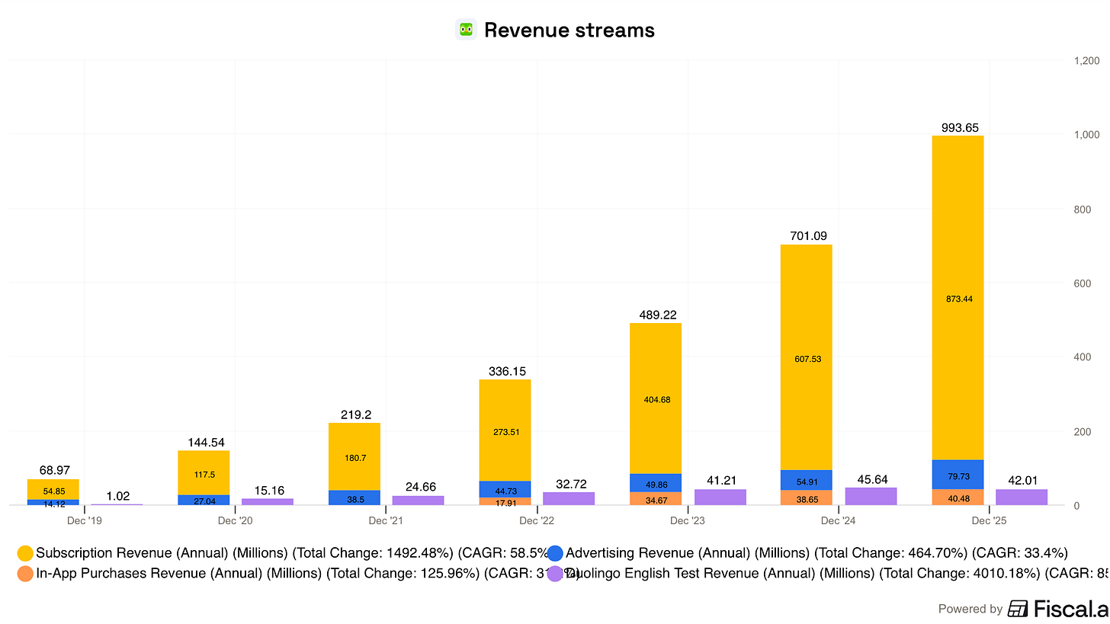Screen dimensions: 1110x624
Task: Click the yellow subscription segment of the Dec '23 bar
Action: pyautogui.click(x=656, y=398)
